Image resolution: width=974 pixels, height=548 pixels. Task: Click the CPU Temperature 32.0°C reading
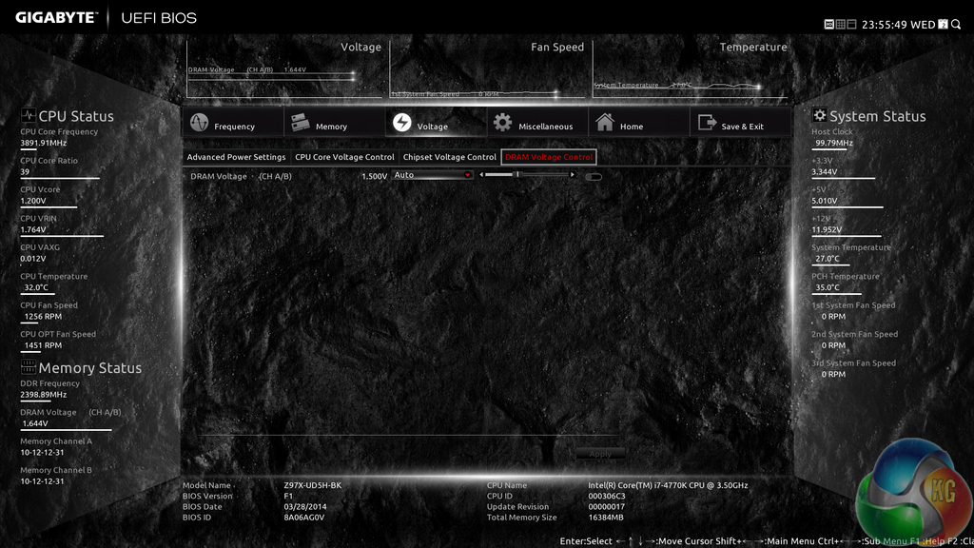coord(36,287)
